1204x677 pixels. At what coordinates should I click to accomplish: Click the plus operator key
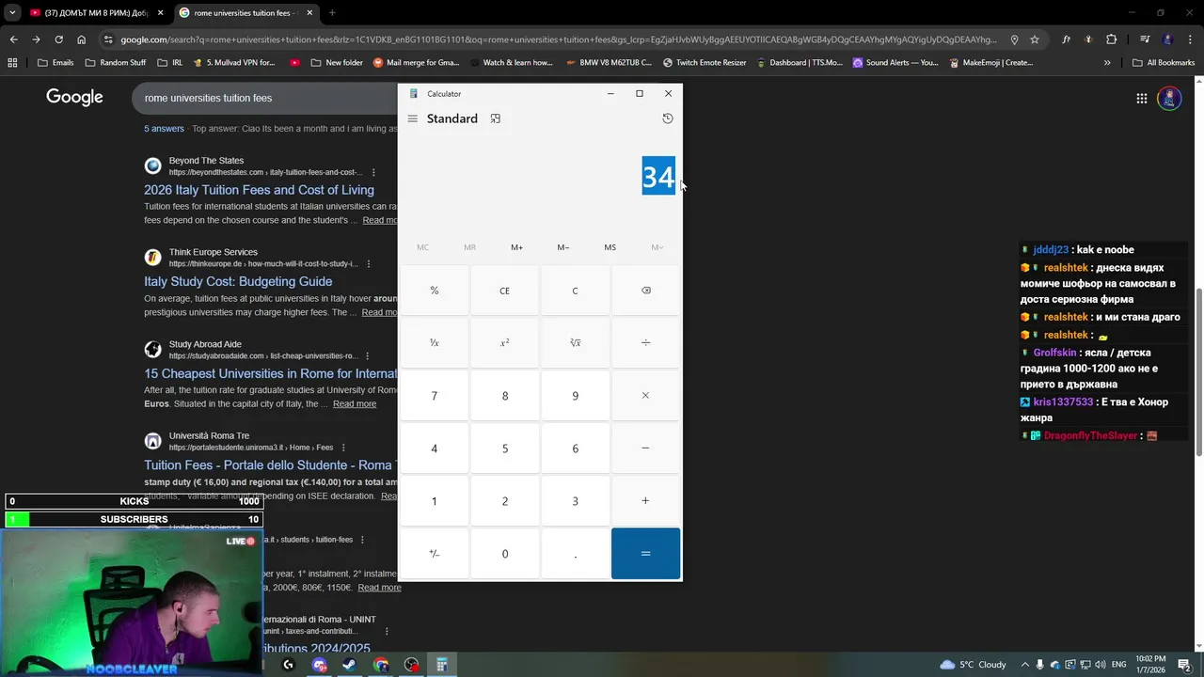[645, 501]
